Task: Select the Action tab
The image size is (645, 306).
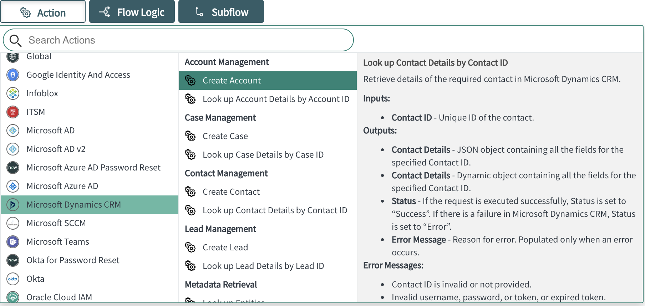Action: pos(43,12)
